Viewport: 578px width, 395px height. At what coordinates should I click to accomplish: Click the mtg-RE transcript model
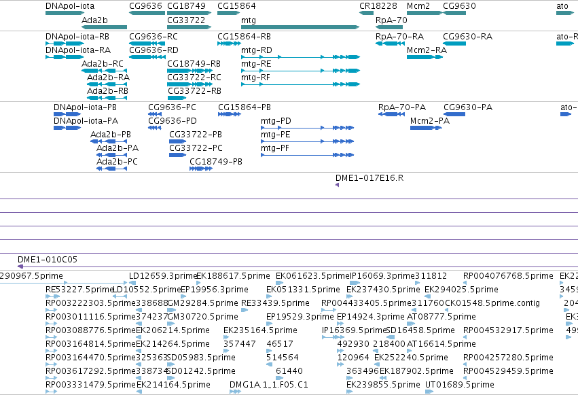300,71
